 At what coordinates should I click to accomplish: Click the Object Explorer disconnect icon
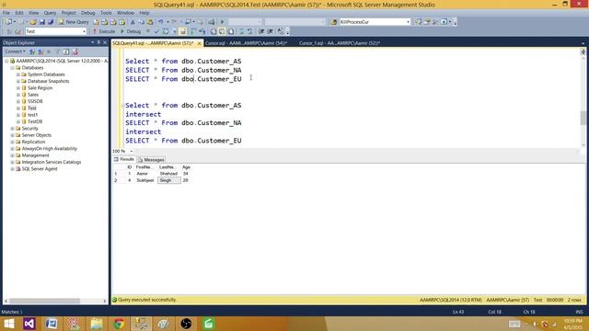point(40,51)
